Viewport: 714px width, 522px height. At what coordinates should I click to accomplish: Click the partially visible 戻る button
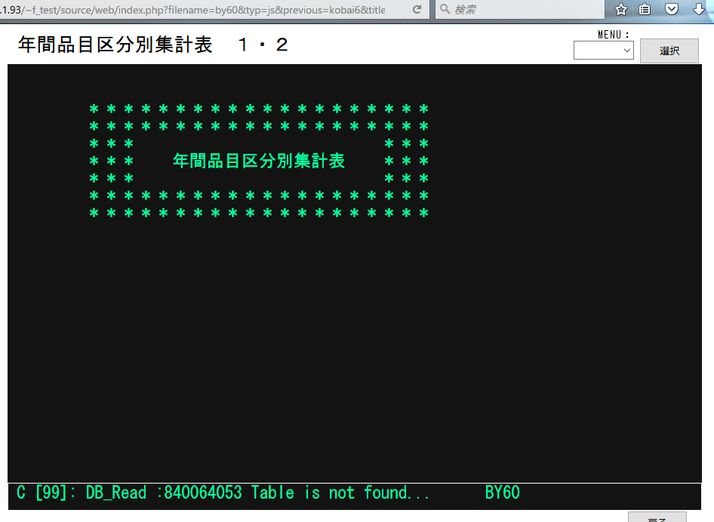click(x=657, y=517)
